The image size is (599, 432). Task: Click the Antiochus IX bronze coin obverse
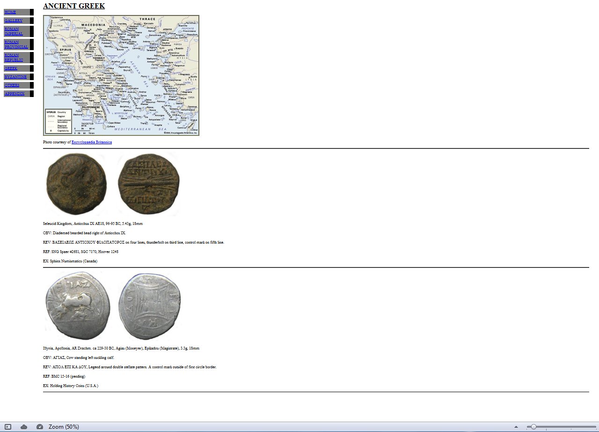click(76, 184)
